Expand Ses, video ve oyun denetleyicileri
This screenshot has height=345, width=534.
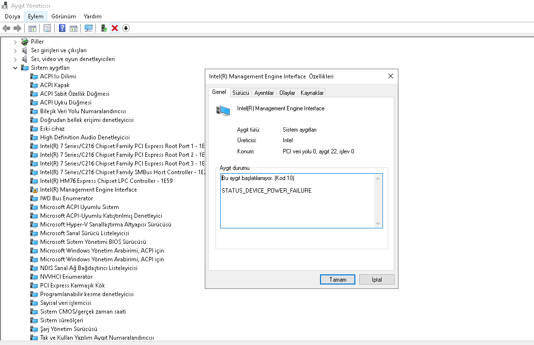click(15, 59)
